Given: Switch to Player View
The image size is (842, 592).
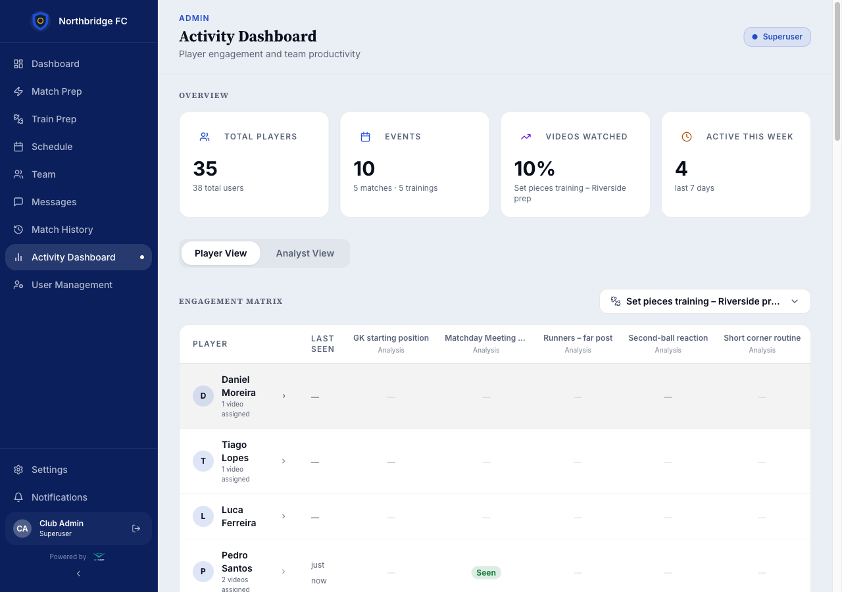Looking at the screenshot, I should click(x=221, y=253).
